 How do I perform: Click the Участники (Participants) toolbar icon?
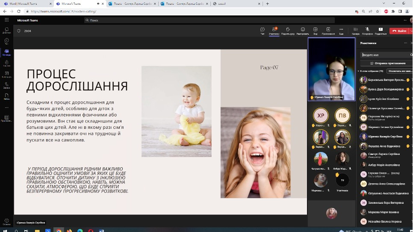click(274, 30)
